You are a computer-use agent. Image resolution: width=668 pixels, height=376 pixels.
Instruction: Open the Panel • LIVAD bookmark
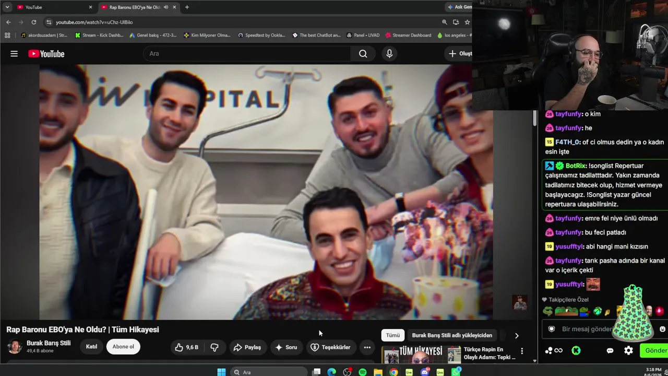(x=362, y=35)
